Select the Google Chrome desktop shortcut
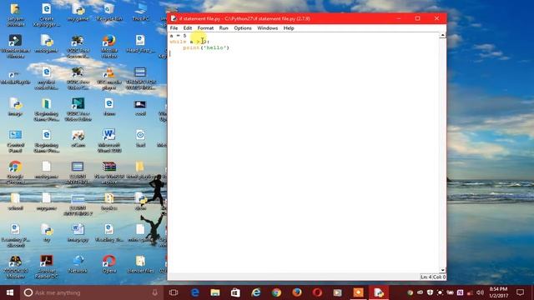Viewport: 534px width, 300px height. click(x=15, y=172)
